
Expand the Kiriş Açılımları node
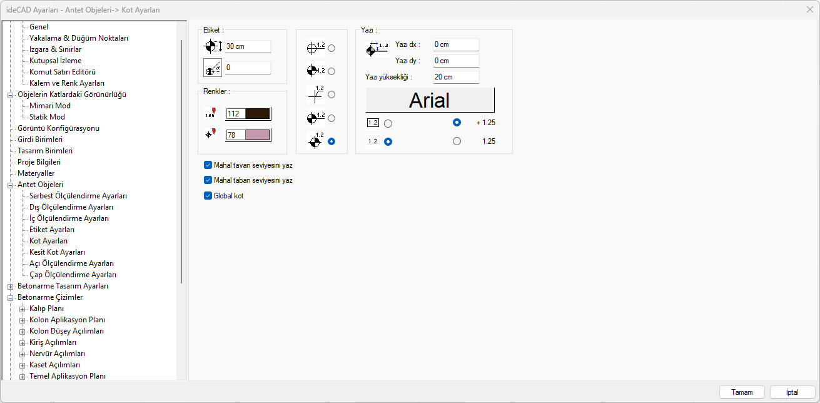[x=22, y=343]
